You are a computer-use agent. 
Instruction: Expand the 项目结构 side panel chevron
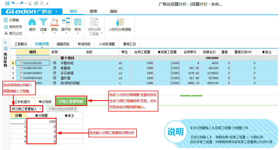click(x=5, y=42)
